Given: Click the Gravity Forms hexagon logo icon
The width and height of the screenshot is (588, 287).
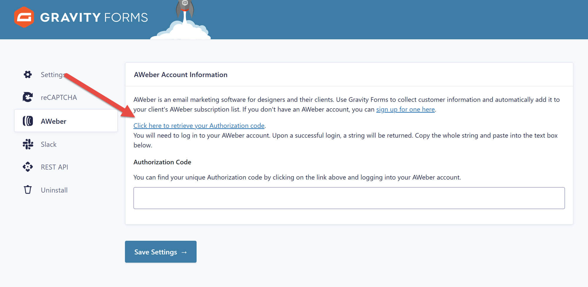Looking at the screenshot, I should point(24,17).
